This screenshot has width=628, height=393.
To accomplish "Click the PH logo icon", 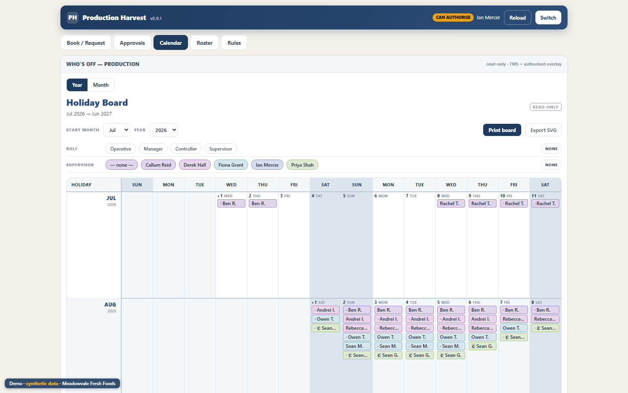I will (x=73, y=18).
